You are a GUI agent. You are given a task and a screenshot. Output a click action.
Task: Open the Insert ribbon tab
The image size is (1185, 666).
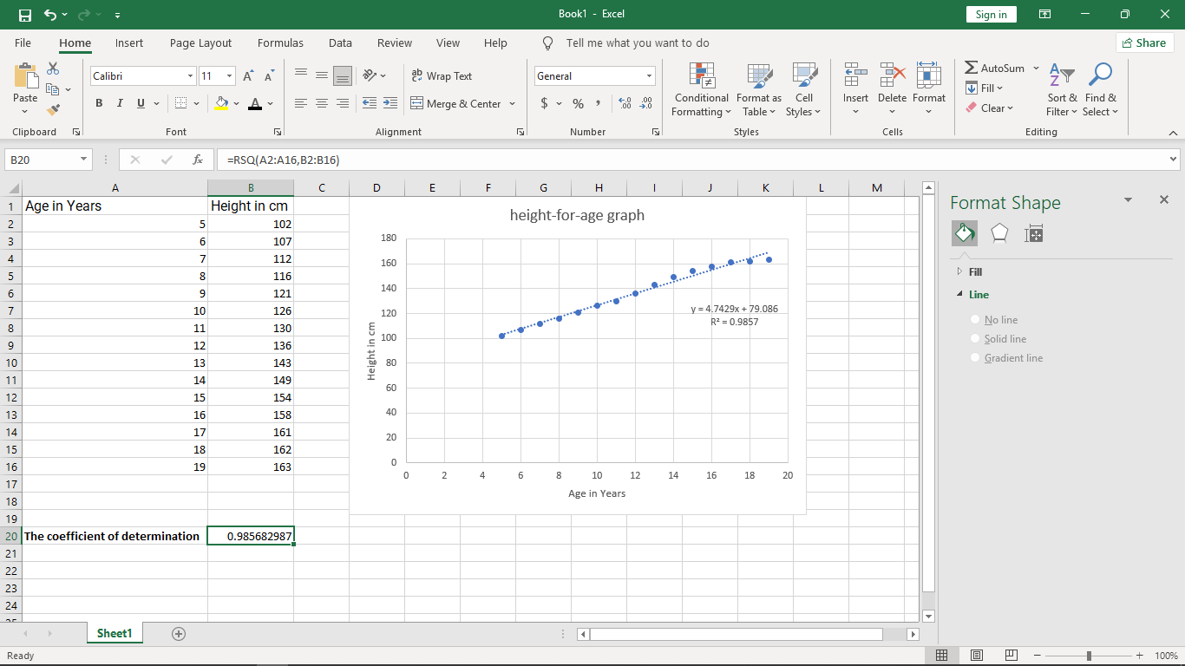129,42
